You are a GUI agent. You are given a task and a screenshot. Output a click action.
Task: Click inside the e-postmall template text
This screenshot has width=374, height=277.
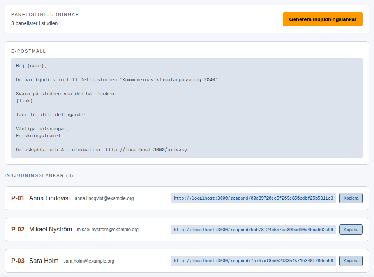tap(187, 108)
